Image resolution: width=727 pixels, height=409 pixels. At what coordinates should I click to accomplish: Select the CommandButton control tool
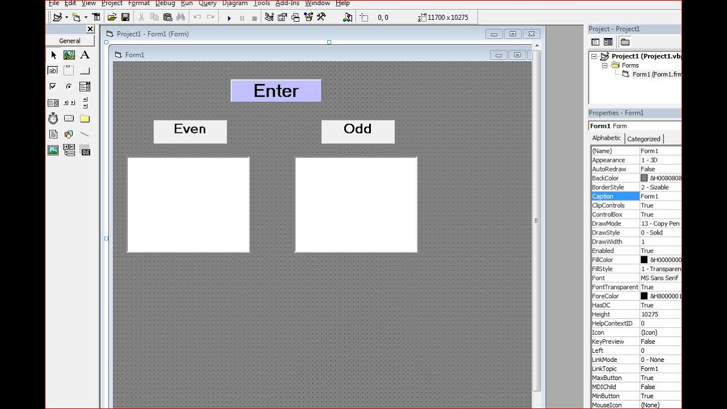click(x=85, y=71)
